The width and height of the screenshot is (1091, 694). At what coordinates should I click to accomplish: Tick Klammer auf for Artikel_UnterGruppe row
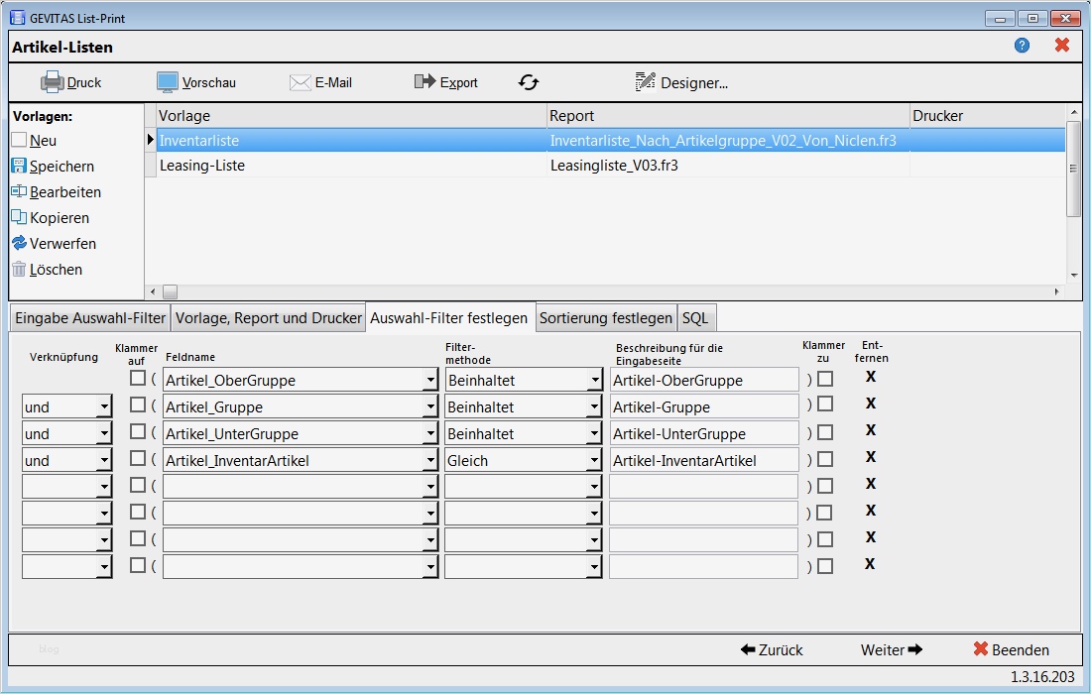(x=138, y=431)
